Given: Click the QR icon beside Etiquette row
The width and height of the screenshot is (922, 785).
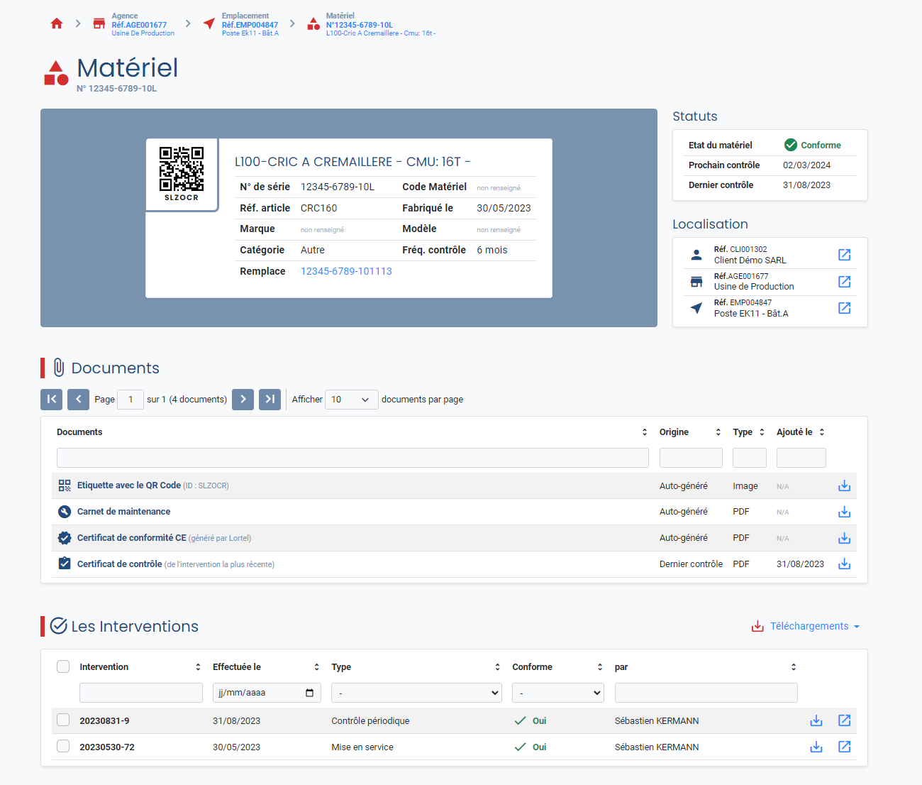Looking at the screenshot, I should click(65, 485).
